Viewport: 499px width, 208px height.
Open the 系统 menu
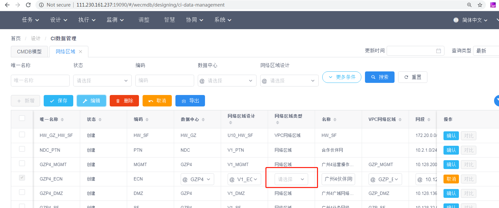(x=223, y=20)
